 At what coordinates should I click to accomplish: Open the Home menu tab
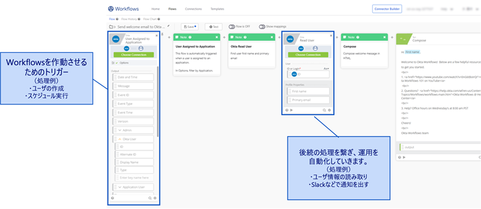click(156, 9)
